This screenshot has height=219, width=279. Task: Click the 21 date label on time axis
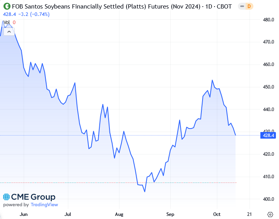[x=249, y=214]
